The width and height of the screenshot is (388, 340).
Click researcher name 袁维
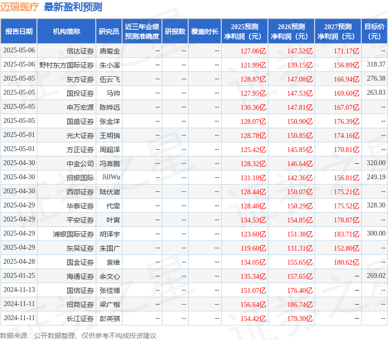[113, 263]
